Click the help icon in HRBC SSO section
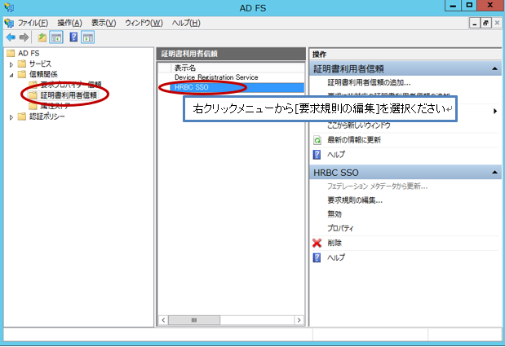505x347 pixels. click(317, 257)
